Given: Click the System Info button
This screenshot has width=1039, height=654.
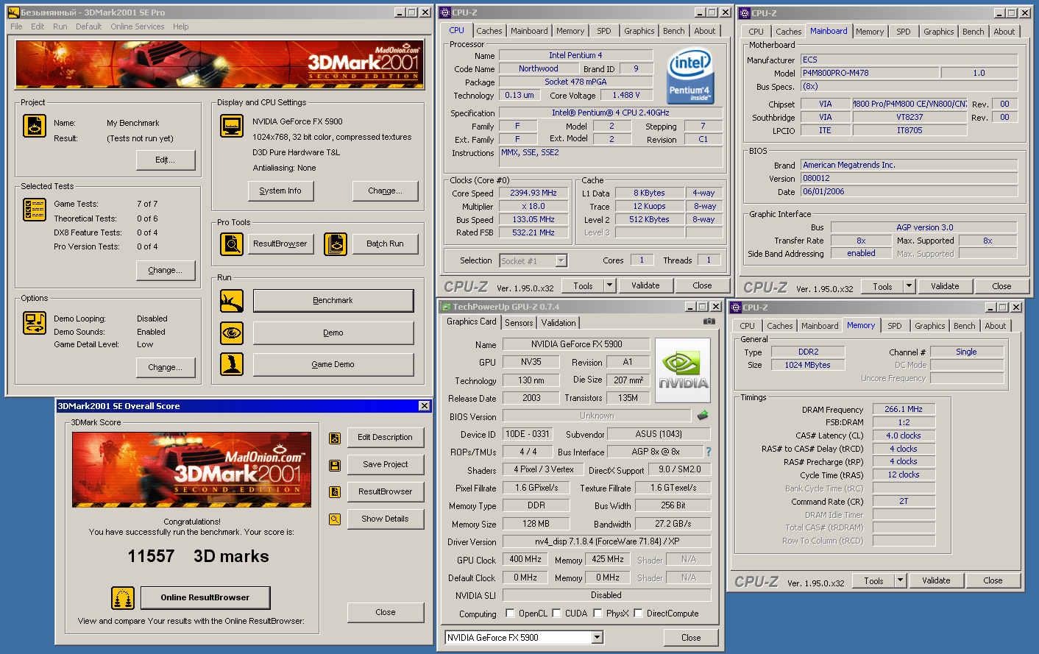Looking at the screenshot, I should tap(280, 191).
